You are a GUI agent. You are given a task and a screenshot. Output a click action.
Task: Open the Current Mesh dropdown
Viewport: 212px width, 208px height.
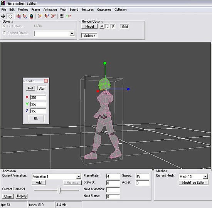click(x=205, y=176)
